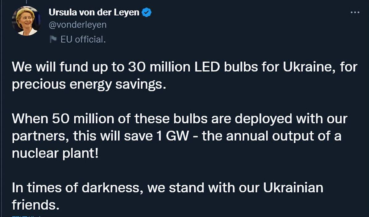Open the three-dot more options menu
The width and height of the screenshot is (369, 217).
(x=355, y=12)
